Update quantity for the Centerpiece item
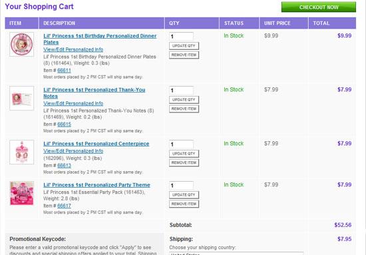366x255 pixels. 184,154
